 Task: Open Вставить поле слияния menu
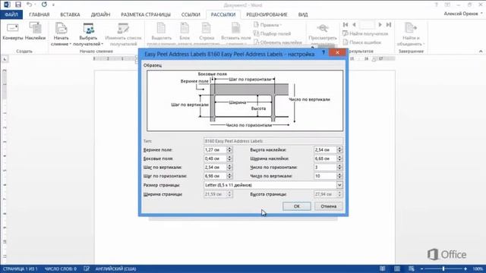pos(236,34)
